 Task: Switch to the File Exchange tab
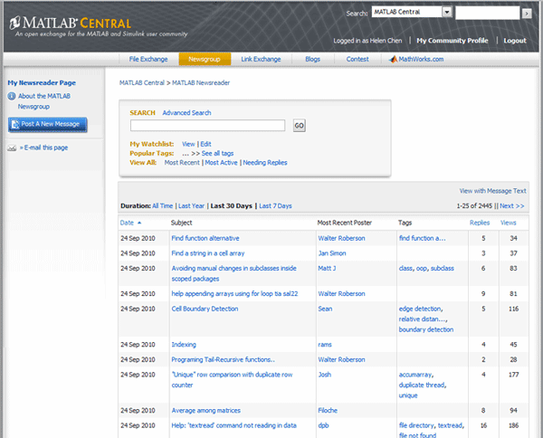pyautogui.click(x=148, y=59)
